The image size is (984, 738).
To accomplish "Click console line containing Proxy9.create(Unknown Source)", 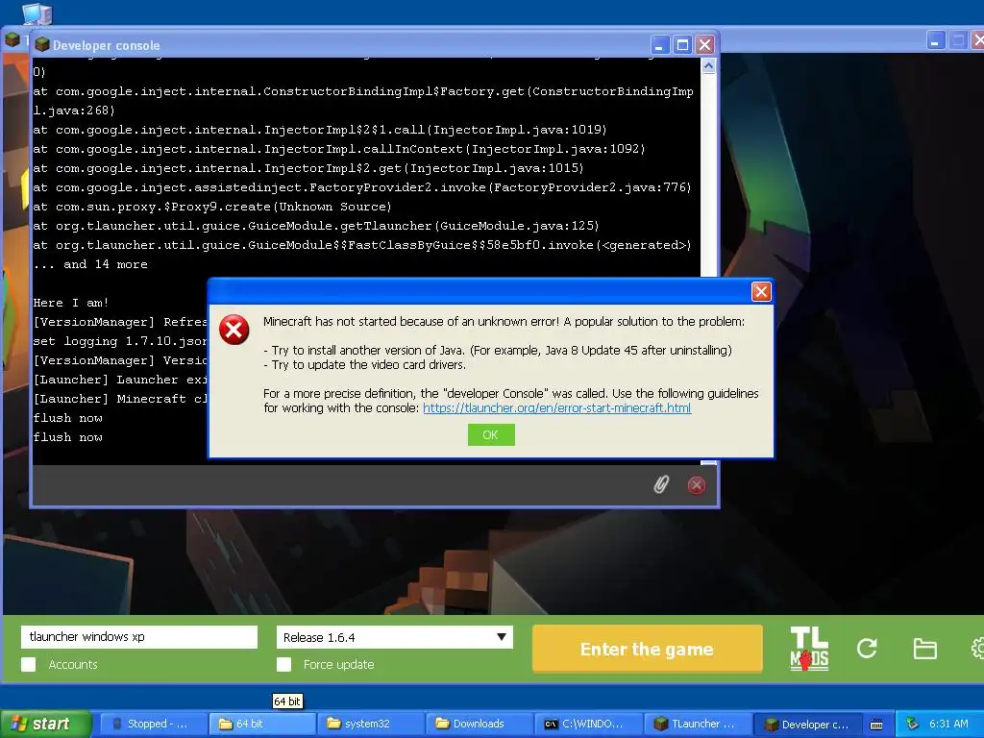I will click(212, 207).
